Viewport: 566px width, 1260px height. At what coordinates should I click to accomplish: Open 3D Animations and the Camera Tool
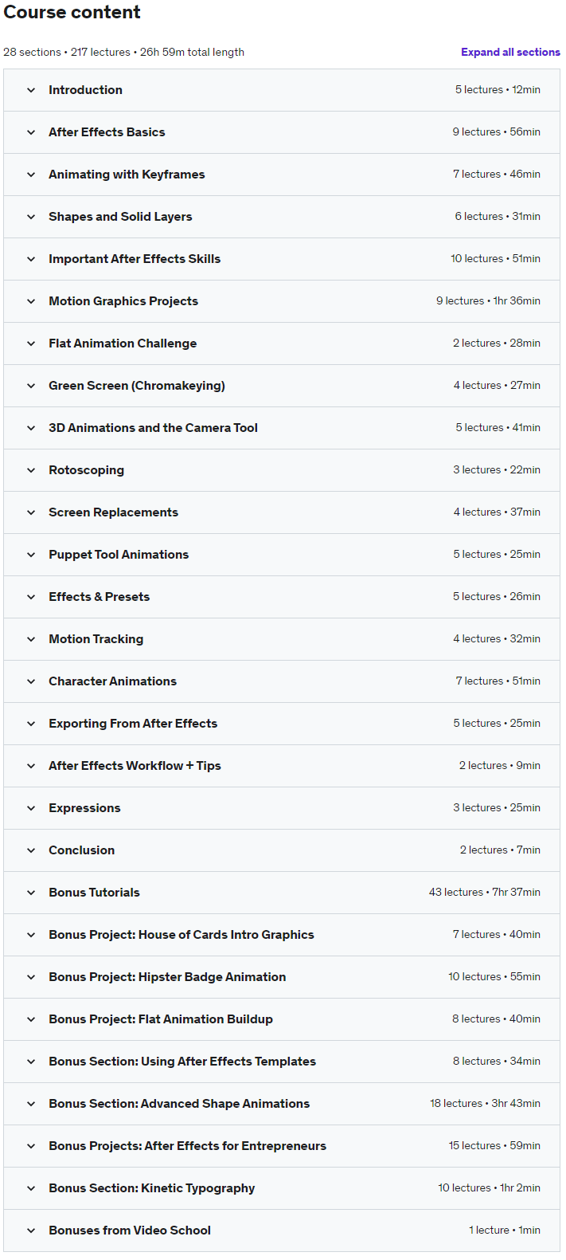(x=282, y=428)
